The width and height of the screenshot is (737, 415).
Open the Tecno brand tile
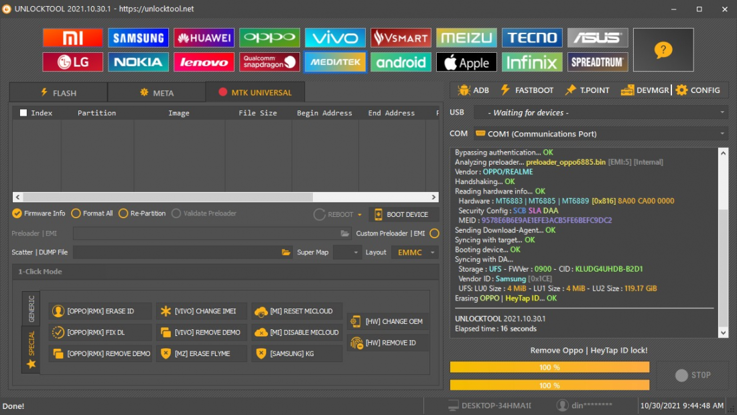532,37
